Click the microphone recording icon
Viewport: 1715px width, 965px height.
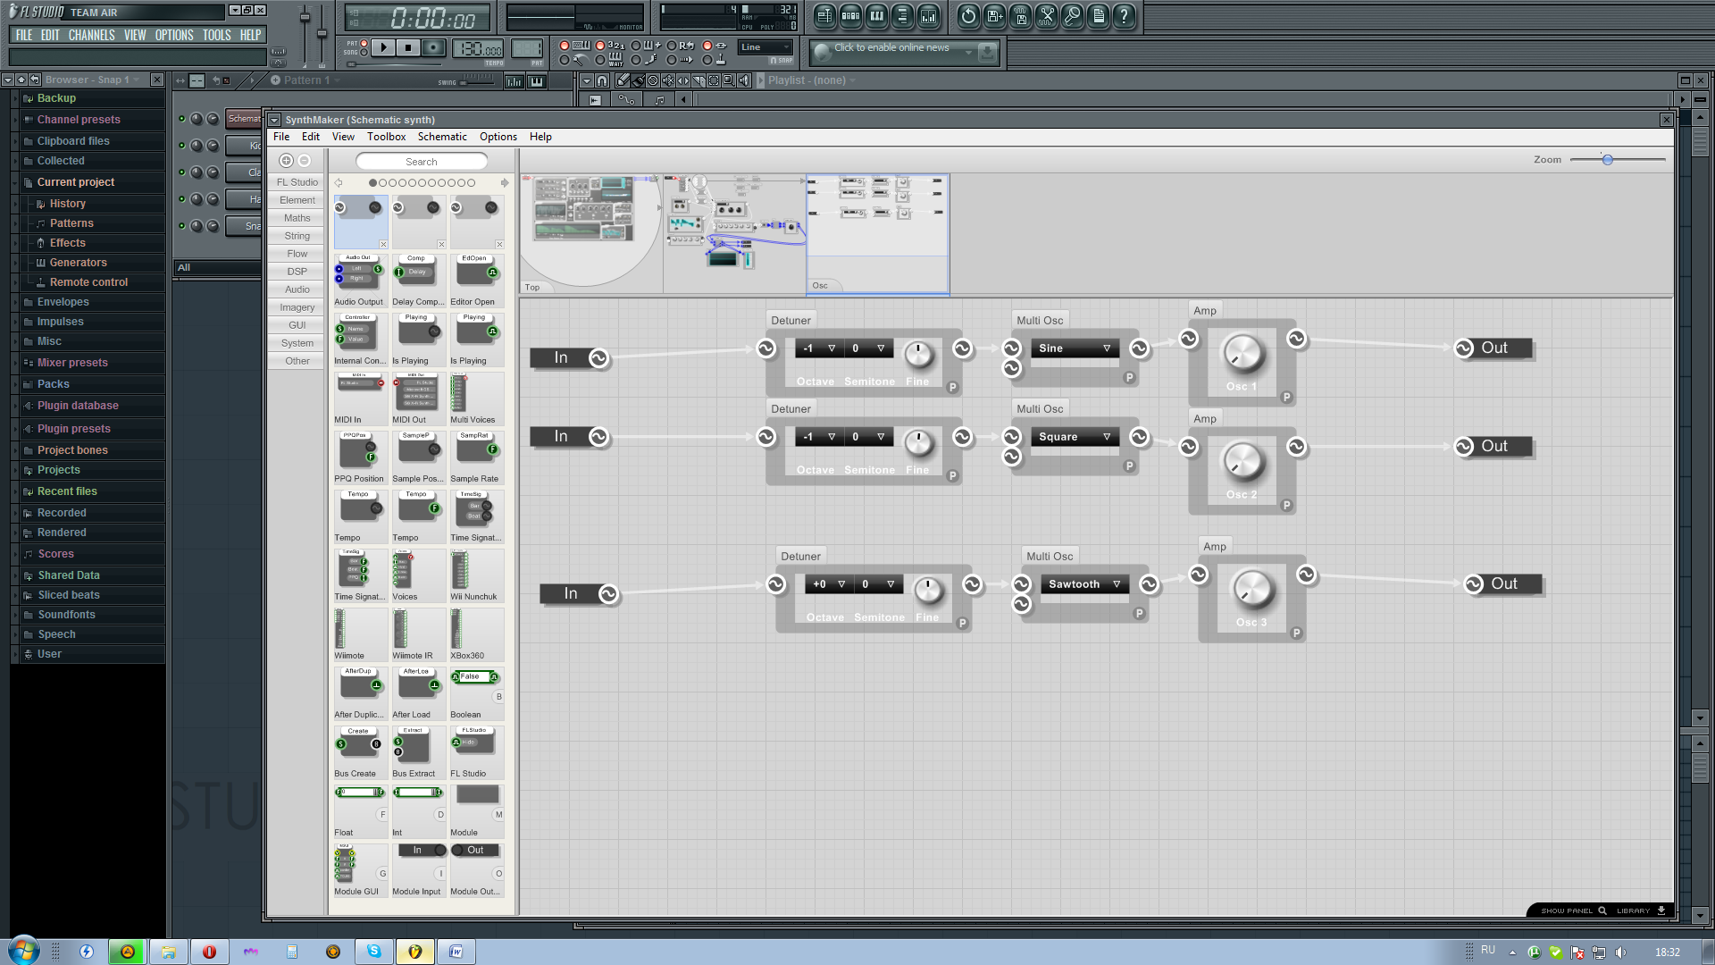1072,16
